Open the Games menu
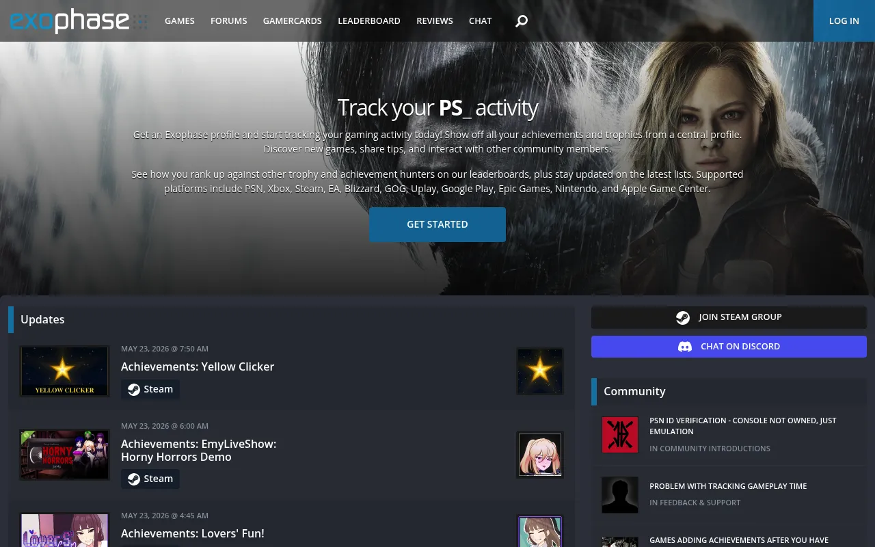Image resolution: width=875 pixels, height=547 pixels. tap(180, 21)
